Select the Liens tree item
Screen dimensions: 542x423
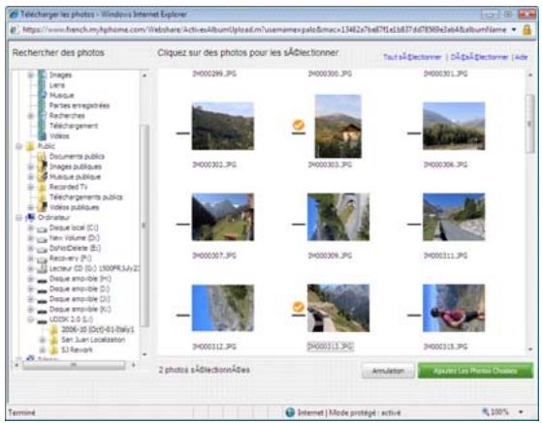[x=57, y=85]
